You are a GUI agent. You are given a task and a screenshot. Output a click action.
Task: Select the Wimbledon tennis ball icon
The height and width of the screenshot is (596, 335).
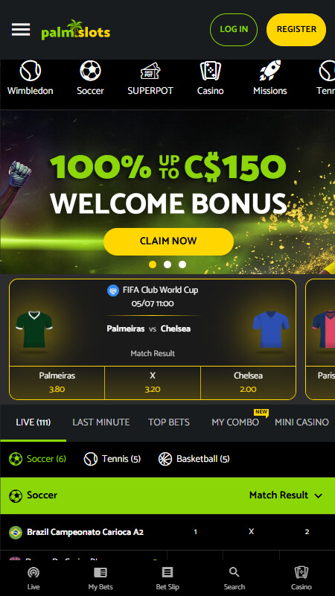click(30, 71)
